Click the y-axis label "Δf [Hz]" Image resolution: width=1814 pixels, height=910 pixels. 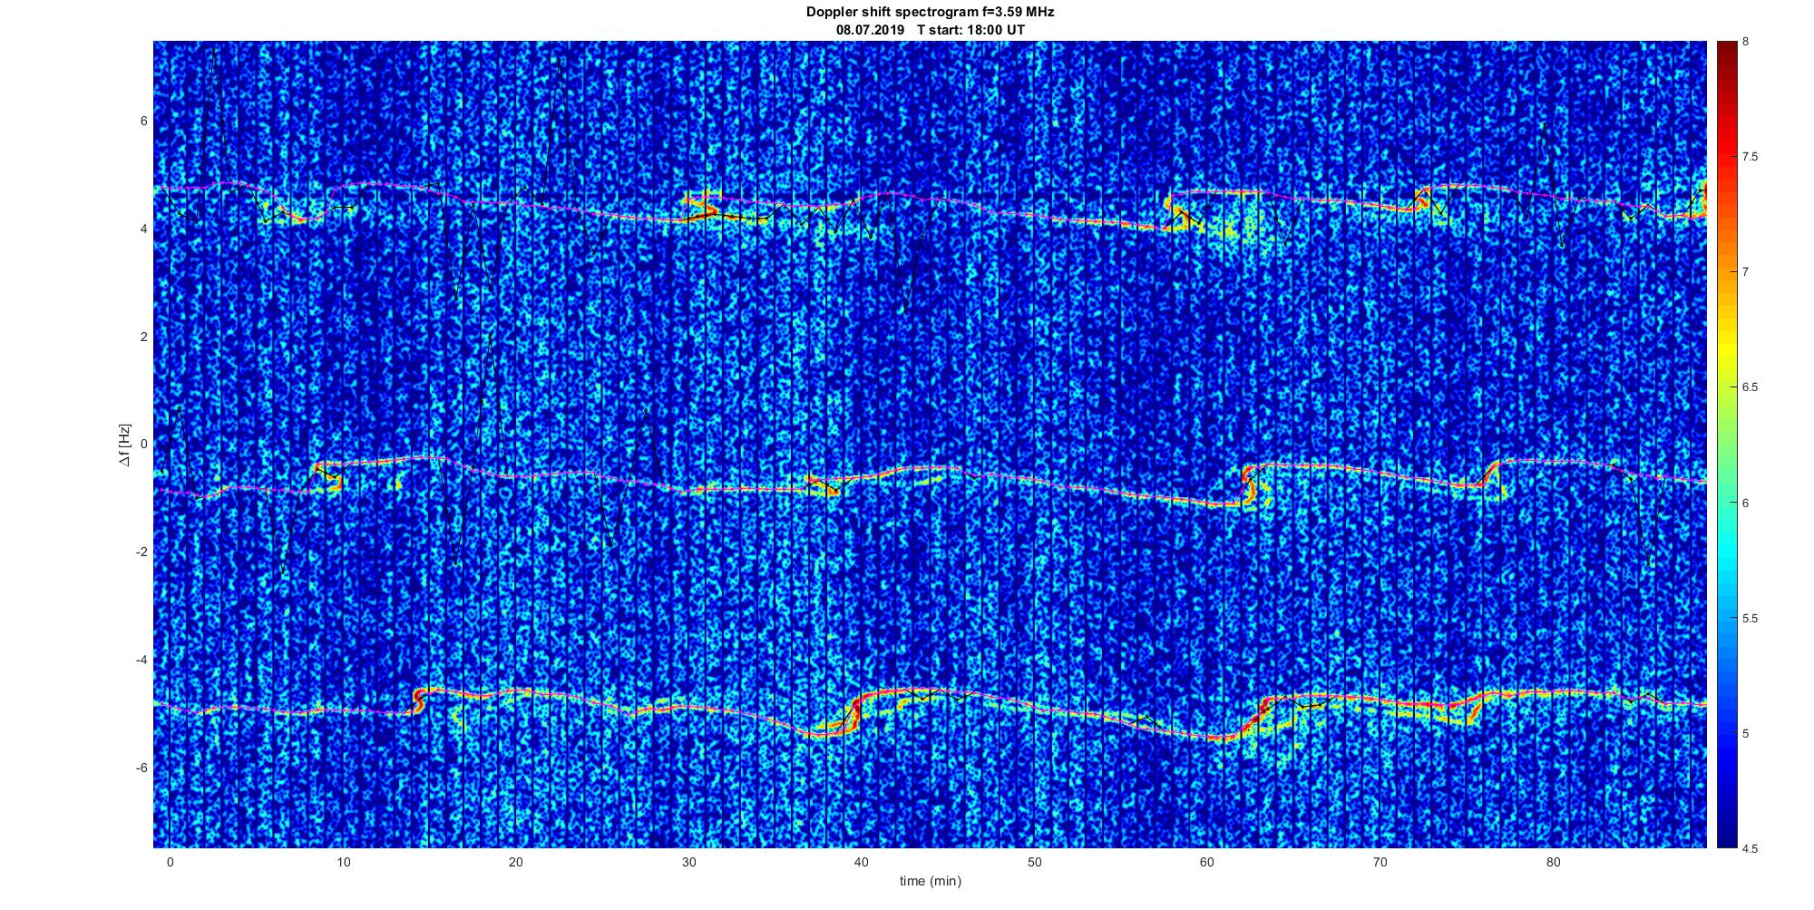tap(125, 445)
